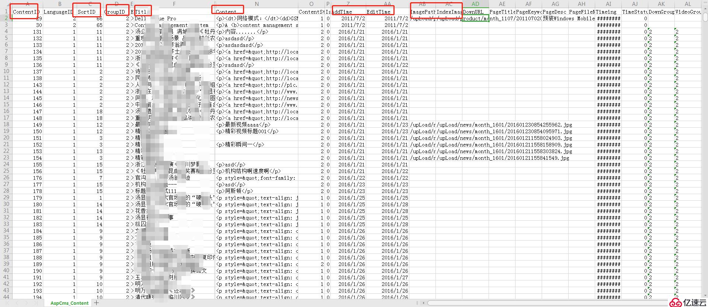This screenshot has width=708, height=307.
Task: Click the last-sheet navigation arrow
Action: [35, 303]
